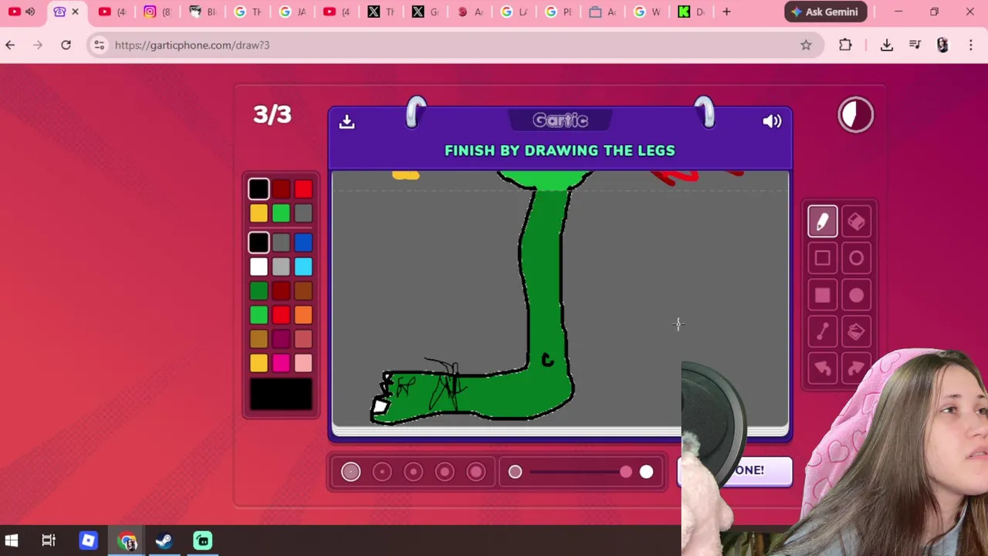
Task: Select the eraser tool
Action: pos(856,222)
